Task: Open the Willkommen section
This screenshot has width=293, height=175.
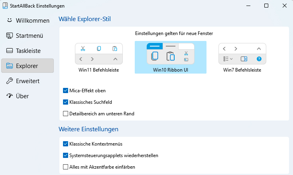Action: 28,21
